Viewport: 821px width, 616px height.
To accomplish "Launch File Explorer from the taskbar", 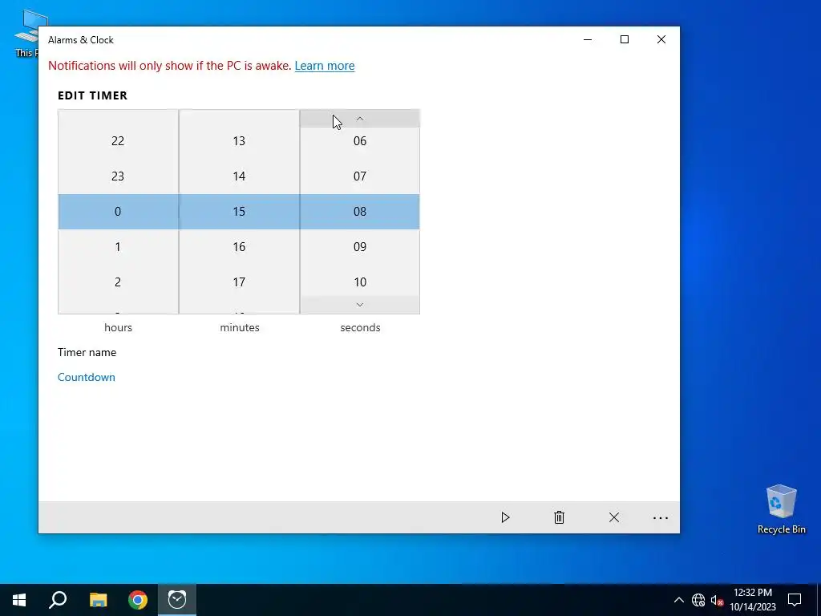I will (x=98, y=600).
